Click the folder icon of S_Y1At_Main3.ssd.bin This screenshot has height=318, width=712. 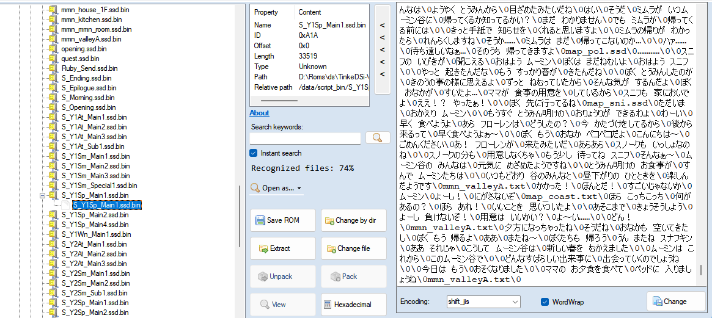click(x=53, y=137)
